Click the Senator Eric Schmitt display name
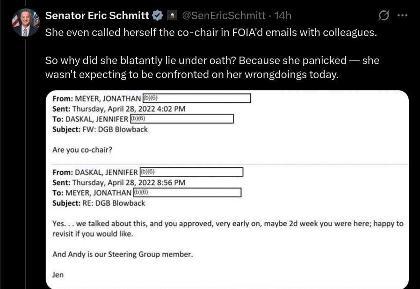Image resolution: width=420 pixels, height=289 pixels. 97,15
